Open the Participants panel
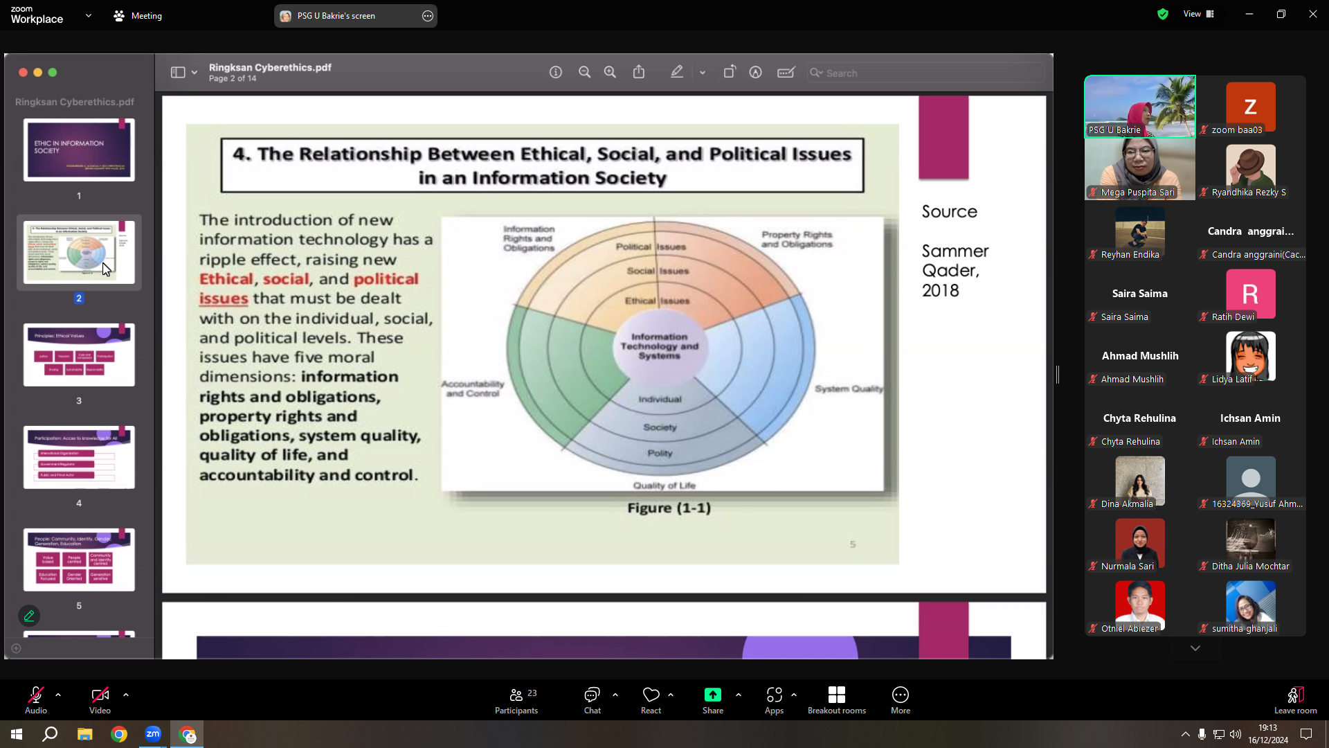1329x748 pixels. point(516,700)
